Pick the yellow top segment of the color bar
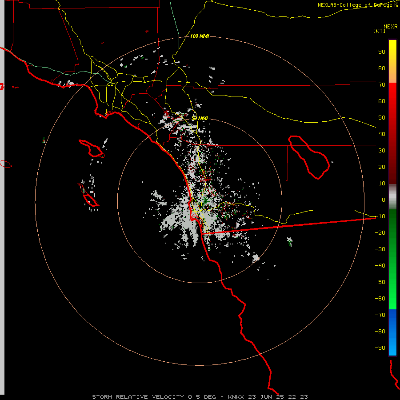 392,61
